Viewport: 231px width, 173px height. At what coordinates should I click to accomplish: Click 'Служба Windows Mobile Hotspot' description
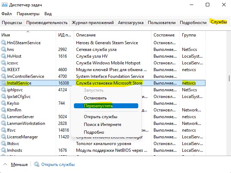click(x=108, y=63)
